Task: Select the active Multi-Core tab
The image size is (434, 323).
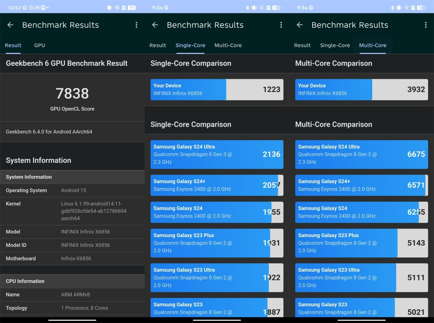Action: [373, 45]
